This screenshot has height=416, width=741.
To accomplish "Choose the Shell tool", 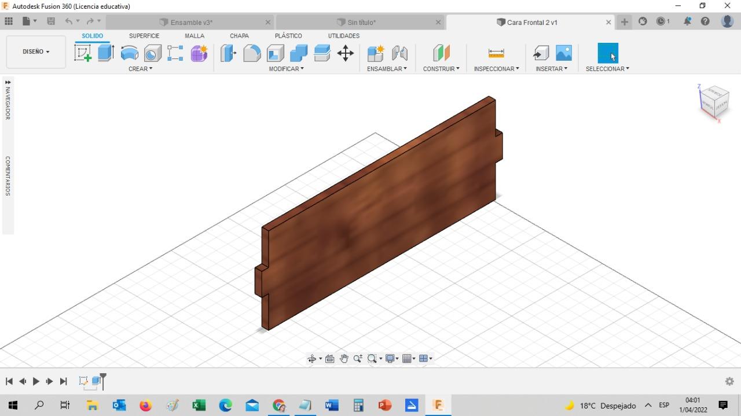I will pyautogui.click(x=276, y=53).
